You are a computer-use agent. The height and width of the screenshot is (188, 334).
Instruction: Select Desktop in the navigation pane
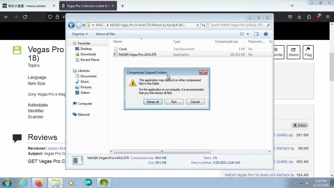(x=86, y=49)
